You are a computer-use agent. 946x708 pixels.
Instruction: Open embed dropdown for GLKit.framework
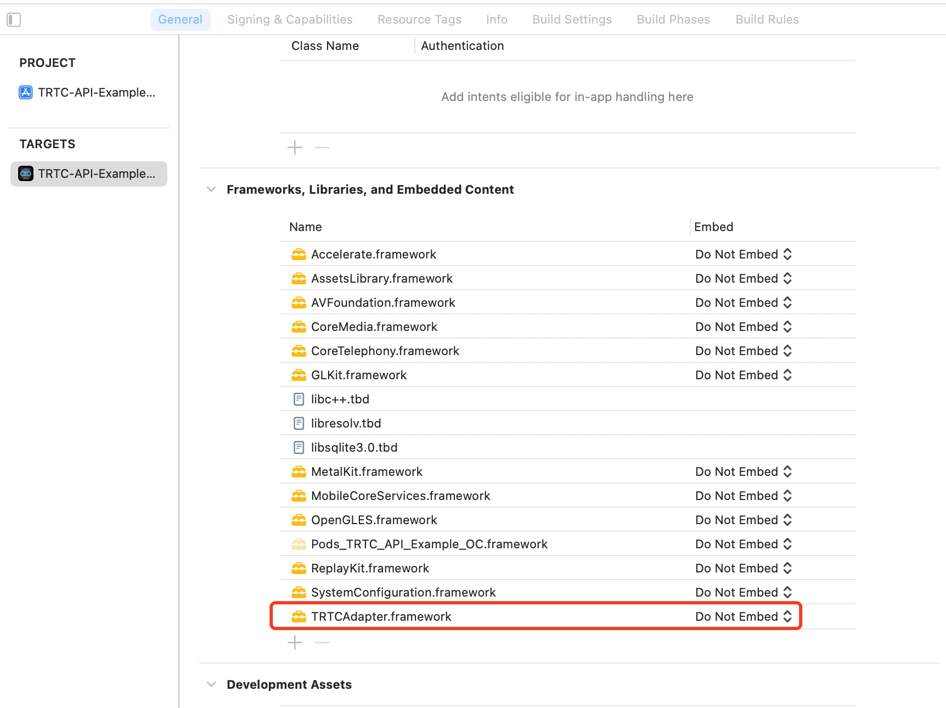[743, 375]
